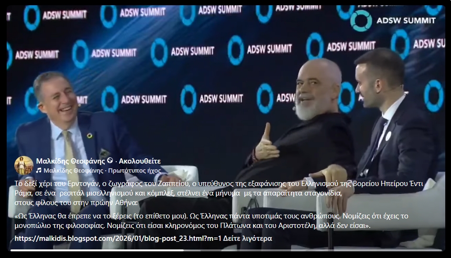Click the caption paragraph starting Το δεξί χέρι
This screenshot has width=451, height=258.
pyautogui.click(x=219, y=193)
